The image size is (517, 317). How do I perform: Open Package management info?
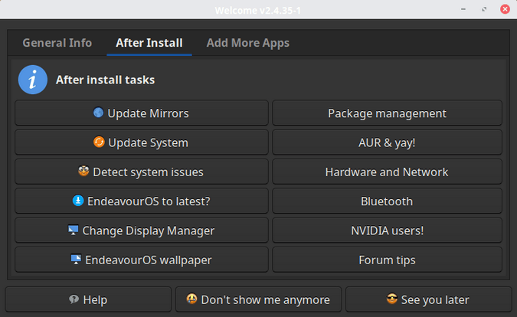tap(387, 113)
